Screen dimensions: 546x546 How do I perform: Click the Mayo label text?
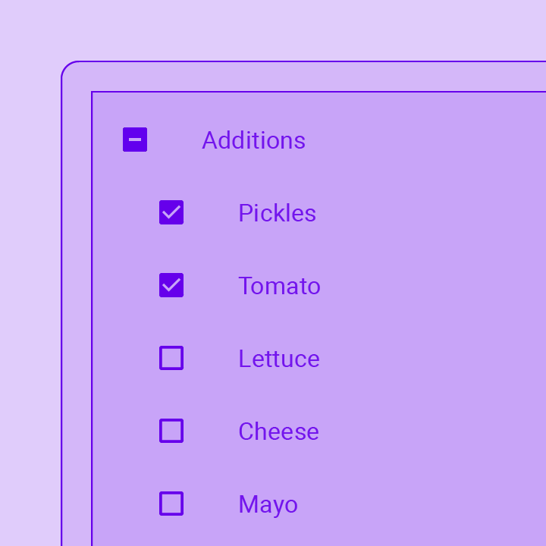click(268, 505)
